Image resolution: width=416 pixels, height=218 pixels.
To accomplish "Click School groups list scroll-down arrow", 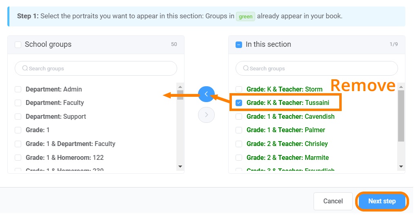I will (180, 166).
